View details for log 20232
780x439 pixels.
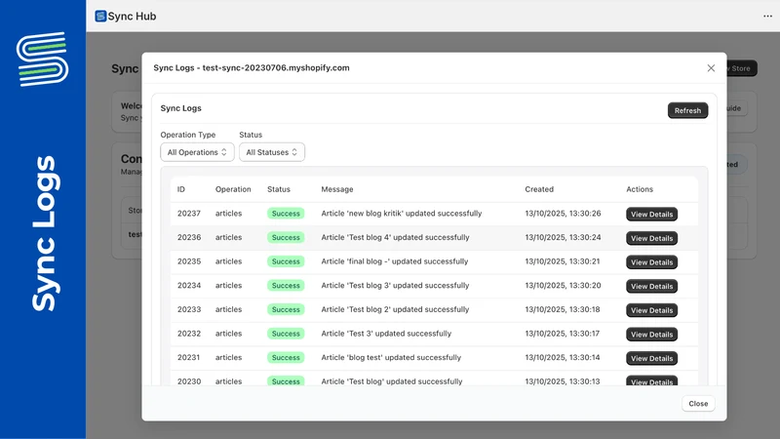tap(651, 334)
